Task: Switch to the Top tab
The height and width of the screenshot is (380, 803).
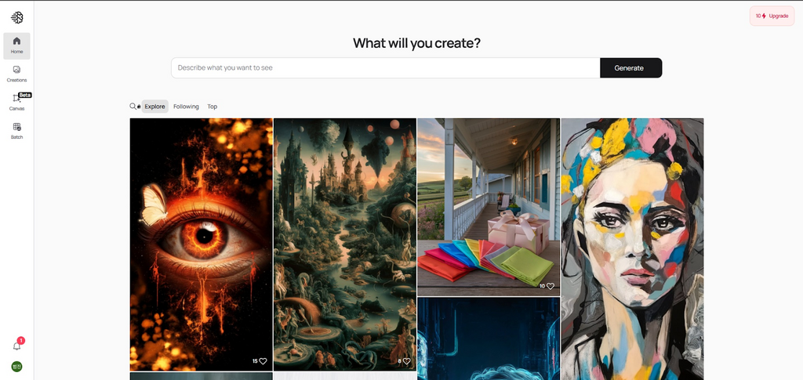Action: click(212, 107)
